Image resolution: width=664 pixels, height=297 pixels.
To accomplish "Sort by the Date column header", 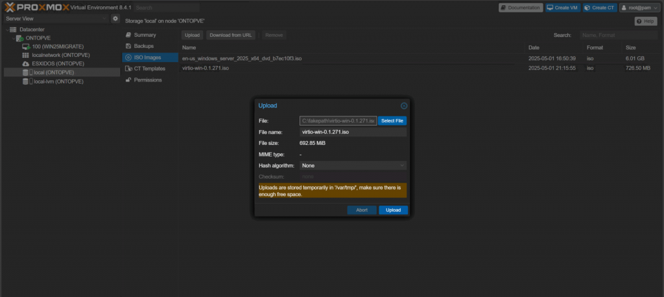I will [554, 48].
